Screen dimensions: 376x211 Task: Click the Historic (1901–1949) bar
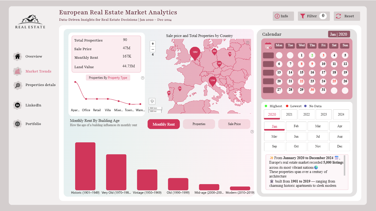coord(85,166)
